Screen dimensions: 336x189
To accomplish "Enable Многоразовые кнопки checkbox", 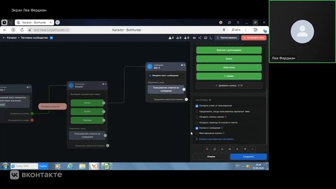I will [x=197, y=133].
